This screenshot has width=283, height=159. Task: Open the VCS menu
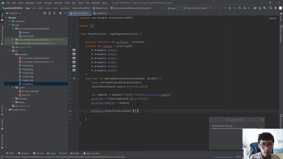[x=88, y=3]
